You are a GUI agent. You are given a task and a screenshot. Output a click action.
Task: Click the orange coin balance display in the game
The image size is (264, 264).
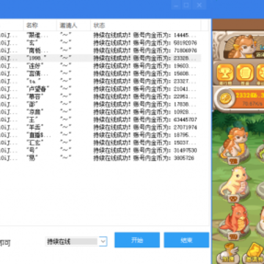[x=248, y=98]
